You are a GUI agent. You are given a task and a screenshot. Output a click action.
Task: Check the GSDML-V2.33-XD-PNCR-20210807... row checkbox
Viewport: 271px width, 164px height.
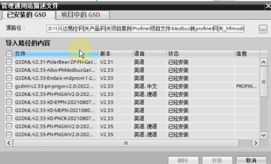pyautogui.click(x=9, y=118)
